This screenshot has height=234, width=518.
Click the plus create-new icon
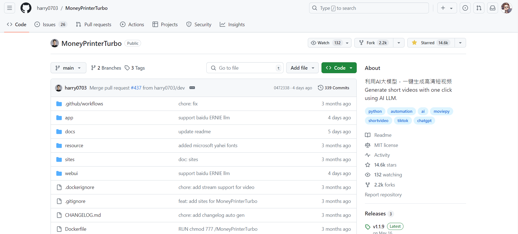click(443, 8)
